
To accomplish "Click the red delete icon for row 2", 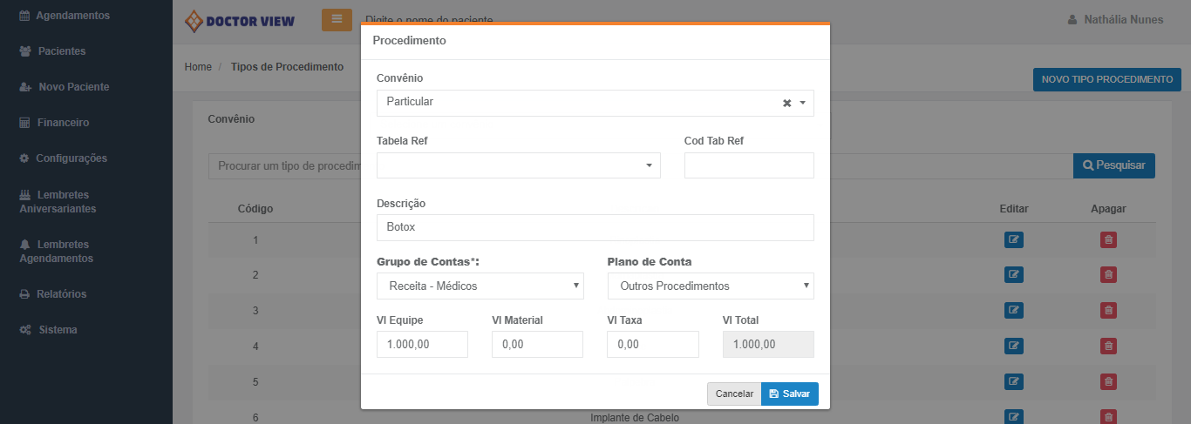I will coord(1108,275).
